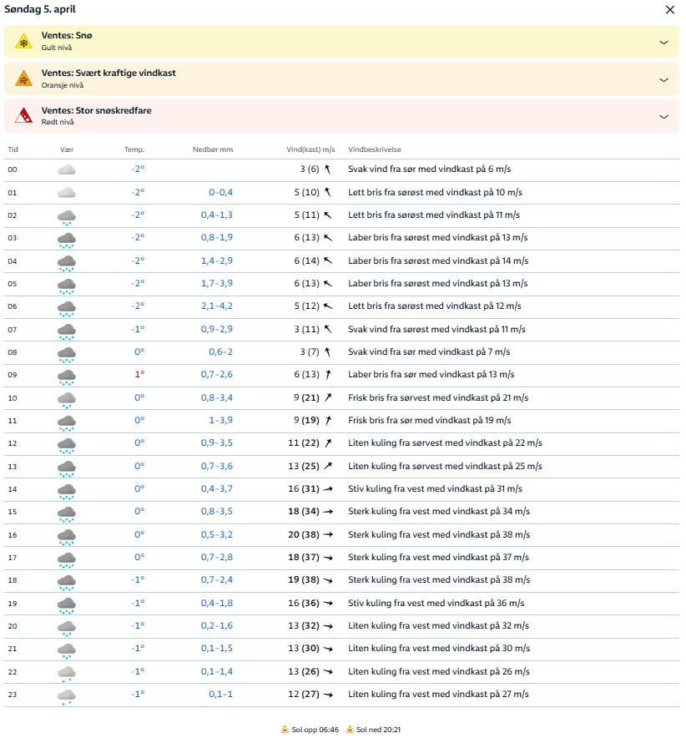This screenshot has width=686, height=738.
Task: Click the light snow icon at hour 23
Action: pos(67,695)
